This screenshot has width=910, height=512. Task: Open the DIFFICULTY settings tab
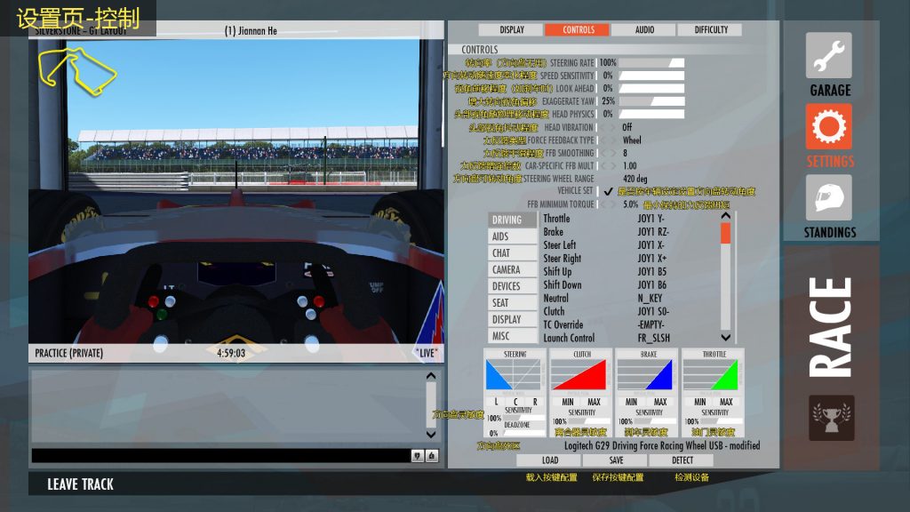click(x=710, y=29)
